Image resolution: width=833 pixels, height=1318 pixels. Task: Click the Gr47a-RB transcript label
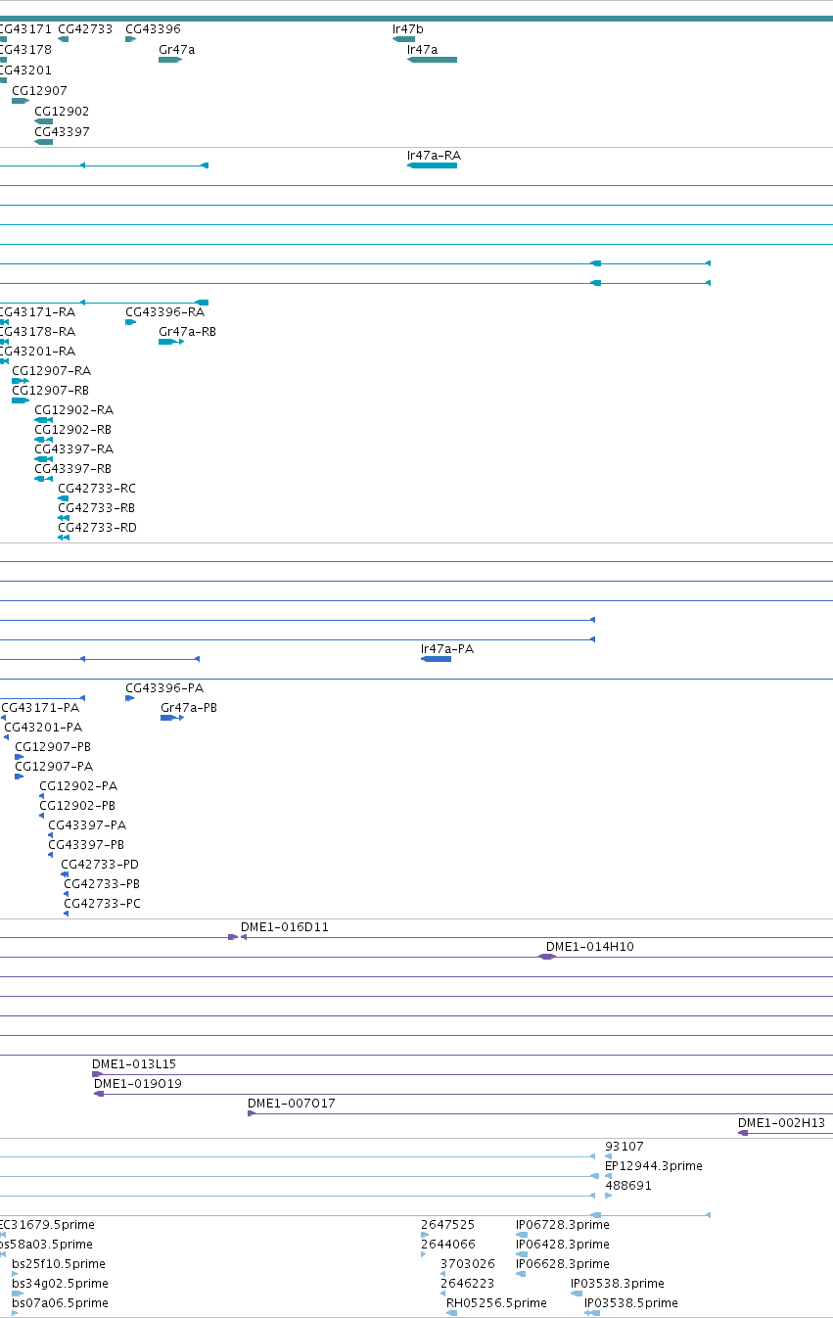pos(187,331)
